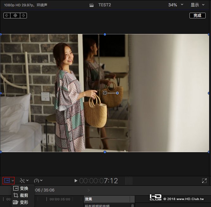Open the retiming speedometer menu
The height and width of the screenshot is (207, 211).
(x=36, y=181)
